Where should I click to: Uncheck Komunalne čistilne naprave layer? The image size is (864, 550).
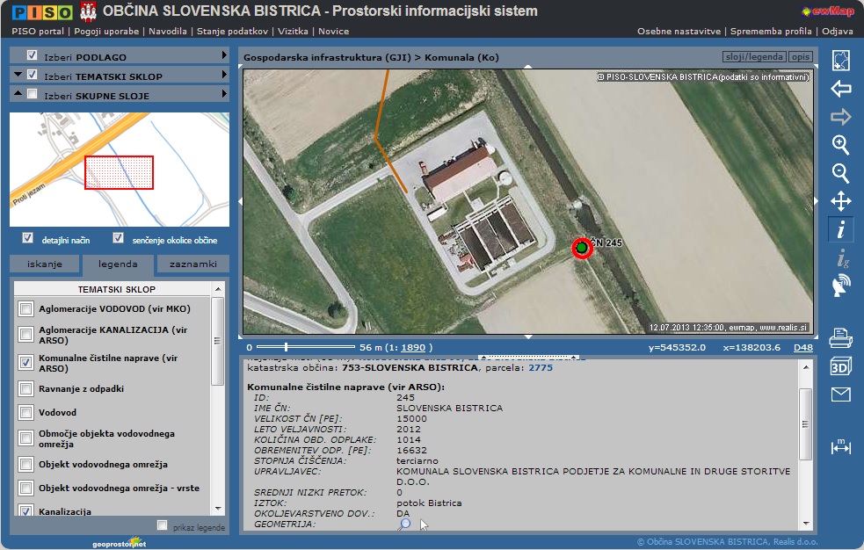pos(26,363)
